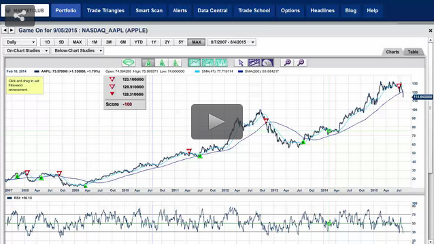Click the 6M time range button
The width and height of the screenshot is (434, 249).
(123, 42)
